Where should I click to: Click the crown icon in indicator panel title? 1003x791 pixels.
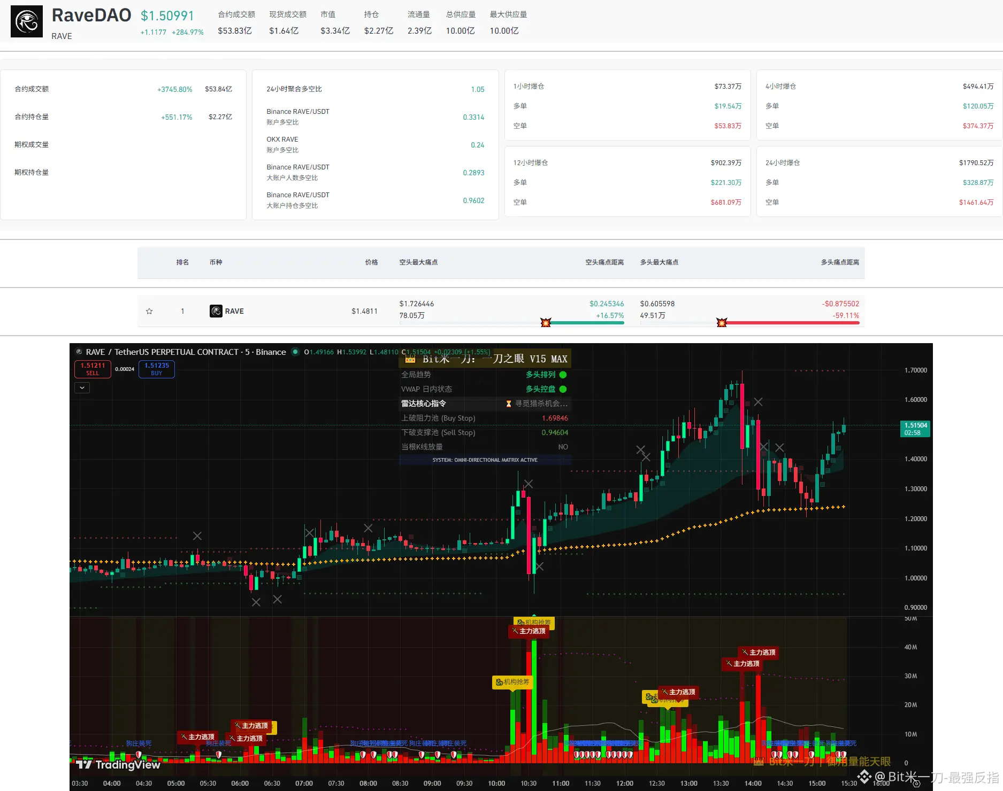pos(410,359)
